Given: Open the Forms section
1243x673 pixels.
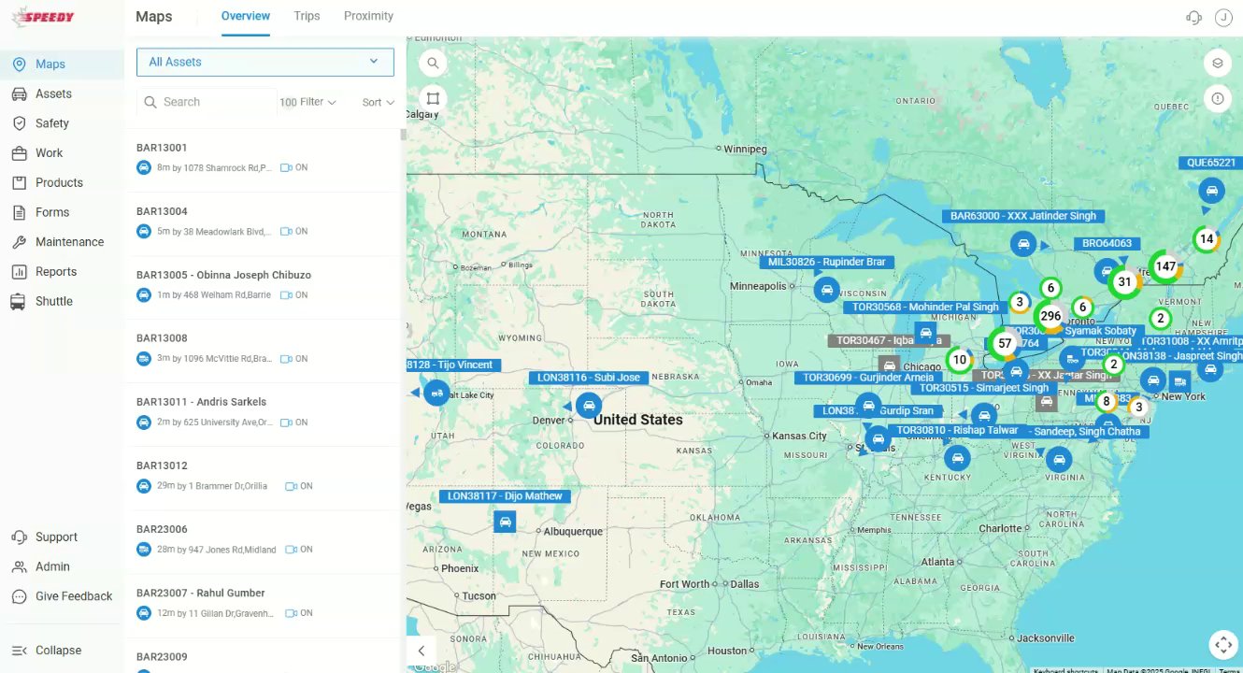Looking at the screenshot, I should [62, 212].
